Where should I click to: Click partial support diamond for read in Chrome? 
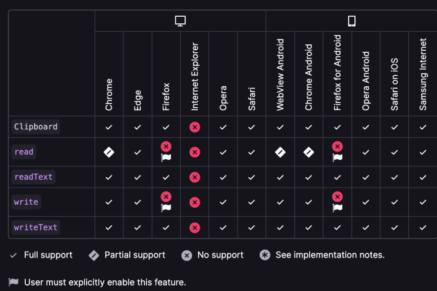pos(109,152)
